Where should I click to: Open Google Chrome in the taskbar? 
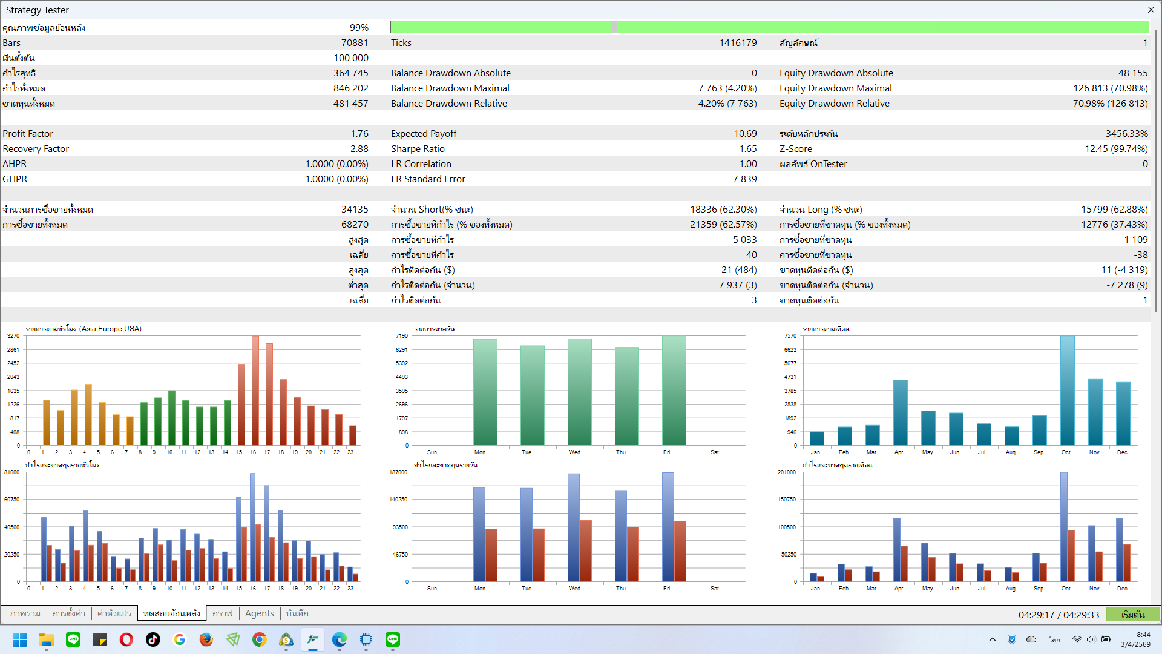click(x=260, y=639)
